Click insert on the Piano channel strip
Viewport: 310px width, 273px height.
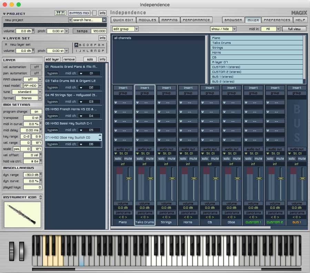coord(123,87)
